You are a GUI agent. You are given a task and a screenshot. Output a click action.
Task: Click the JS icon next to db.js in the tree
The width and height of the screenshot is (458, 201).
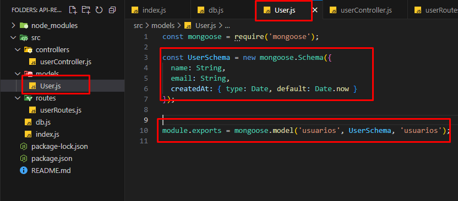[28, 122]
